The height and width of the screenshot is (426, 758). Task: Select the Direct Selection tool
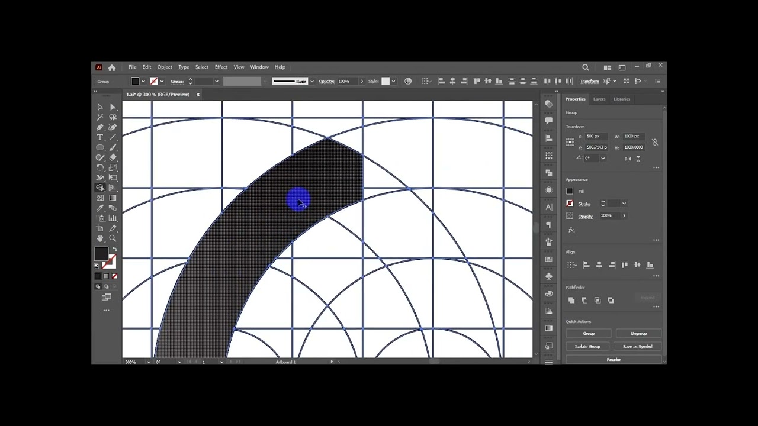113,107
